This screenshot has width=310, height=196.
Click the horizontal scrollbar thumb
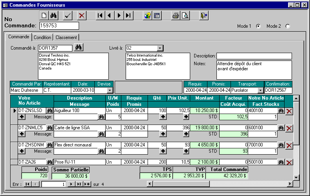click(x=181, y=184)
